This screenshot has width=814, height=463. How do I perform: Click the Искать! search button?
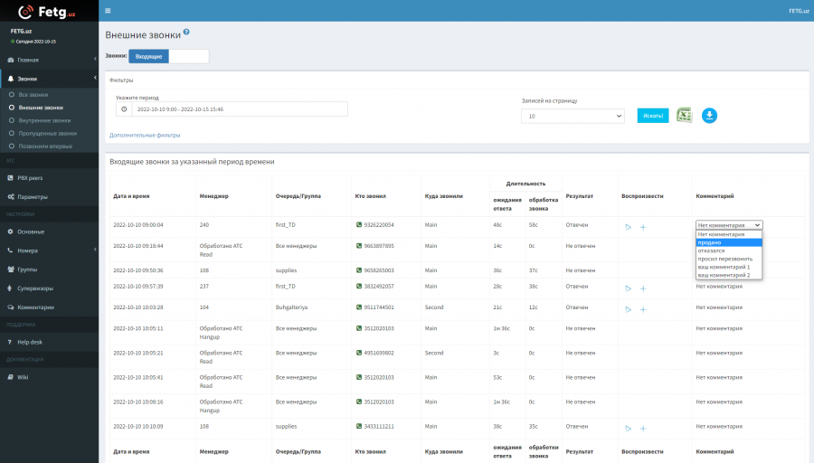tap(652, 116)
